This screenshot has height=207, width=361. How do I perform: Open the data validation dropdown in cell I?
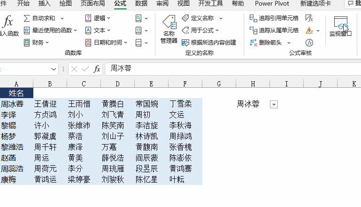click(274, 105)
